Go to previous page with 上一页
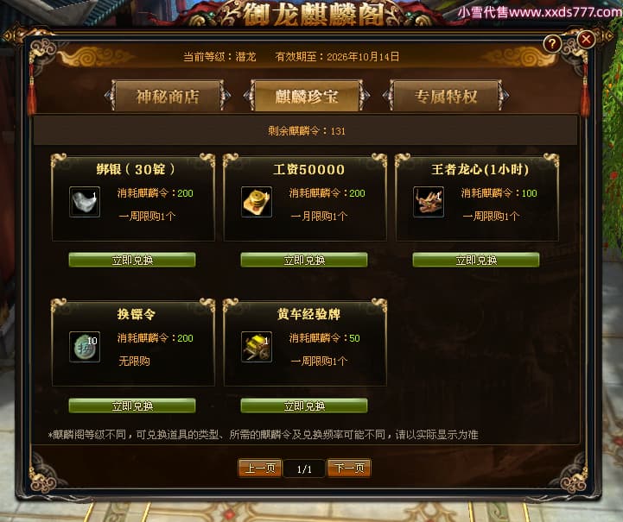Screen dimensions: 623x522 coord(260,468)
